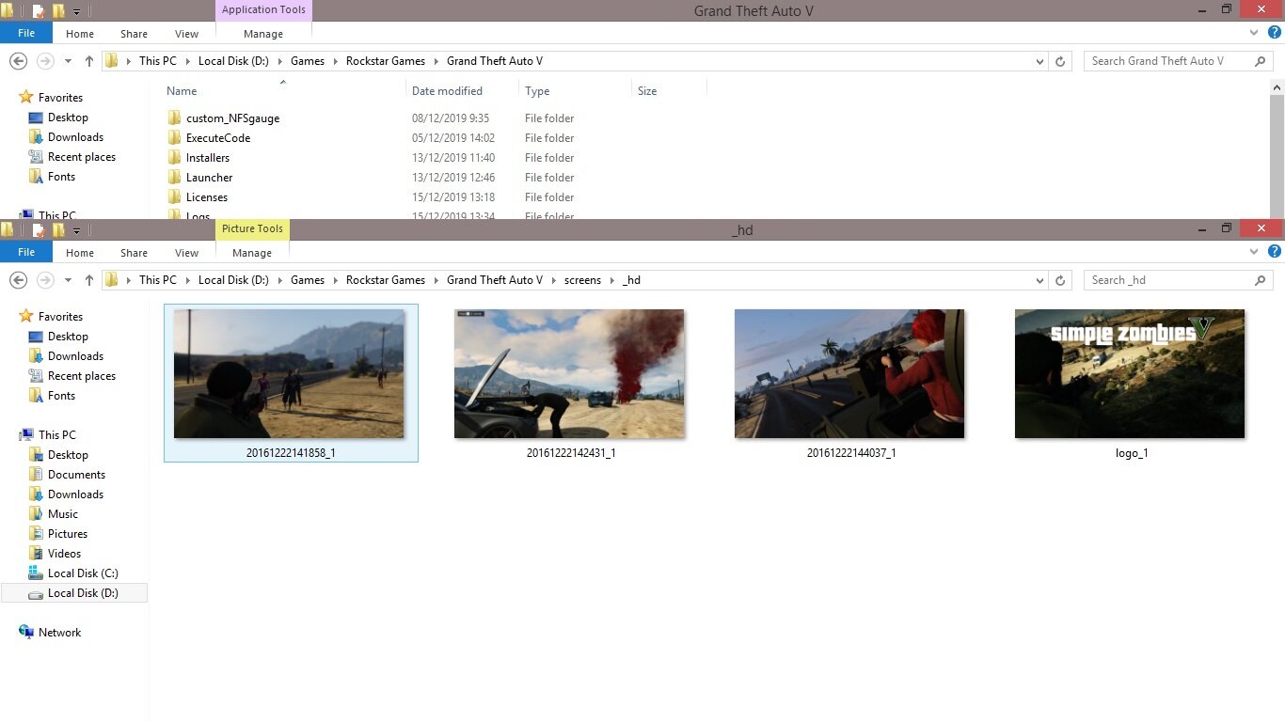The height and width of the screenshot is (722, 1285).
Task: Expand the ribbon in _hd window
Action: point(1253,252)
